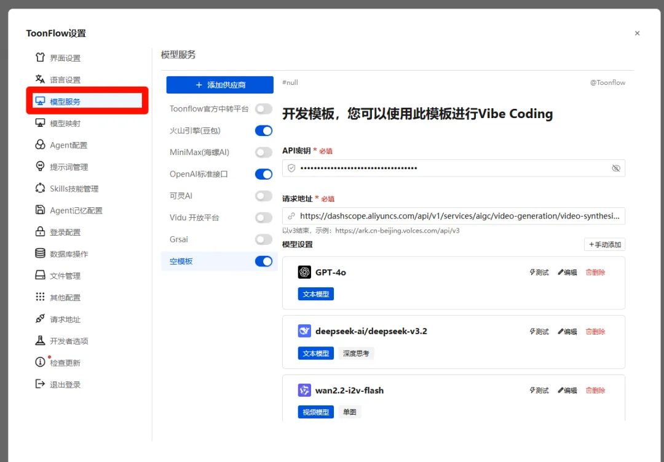Viewport: 664px width, 462px height.
Task: Click the link icon in 请求地址 field
Action: [x=291, y=216]
